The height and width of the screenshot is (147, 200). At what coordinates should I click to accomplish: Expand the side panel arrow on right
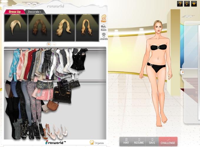pos(182,72)
